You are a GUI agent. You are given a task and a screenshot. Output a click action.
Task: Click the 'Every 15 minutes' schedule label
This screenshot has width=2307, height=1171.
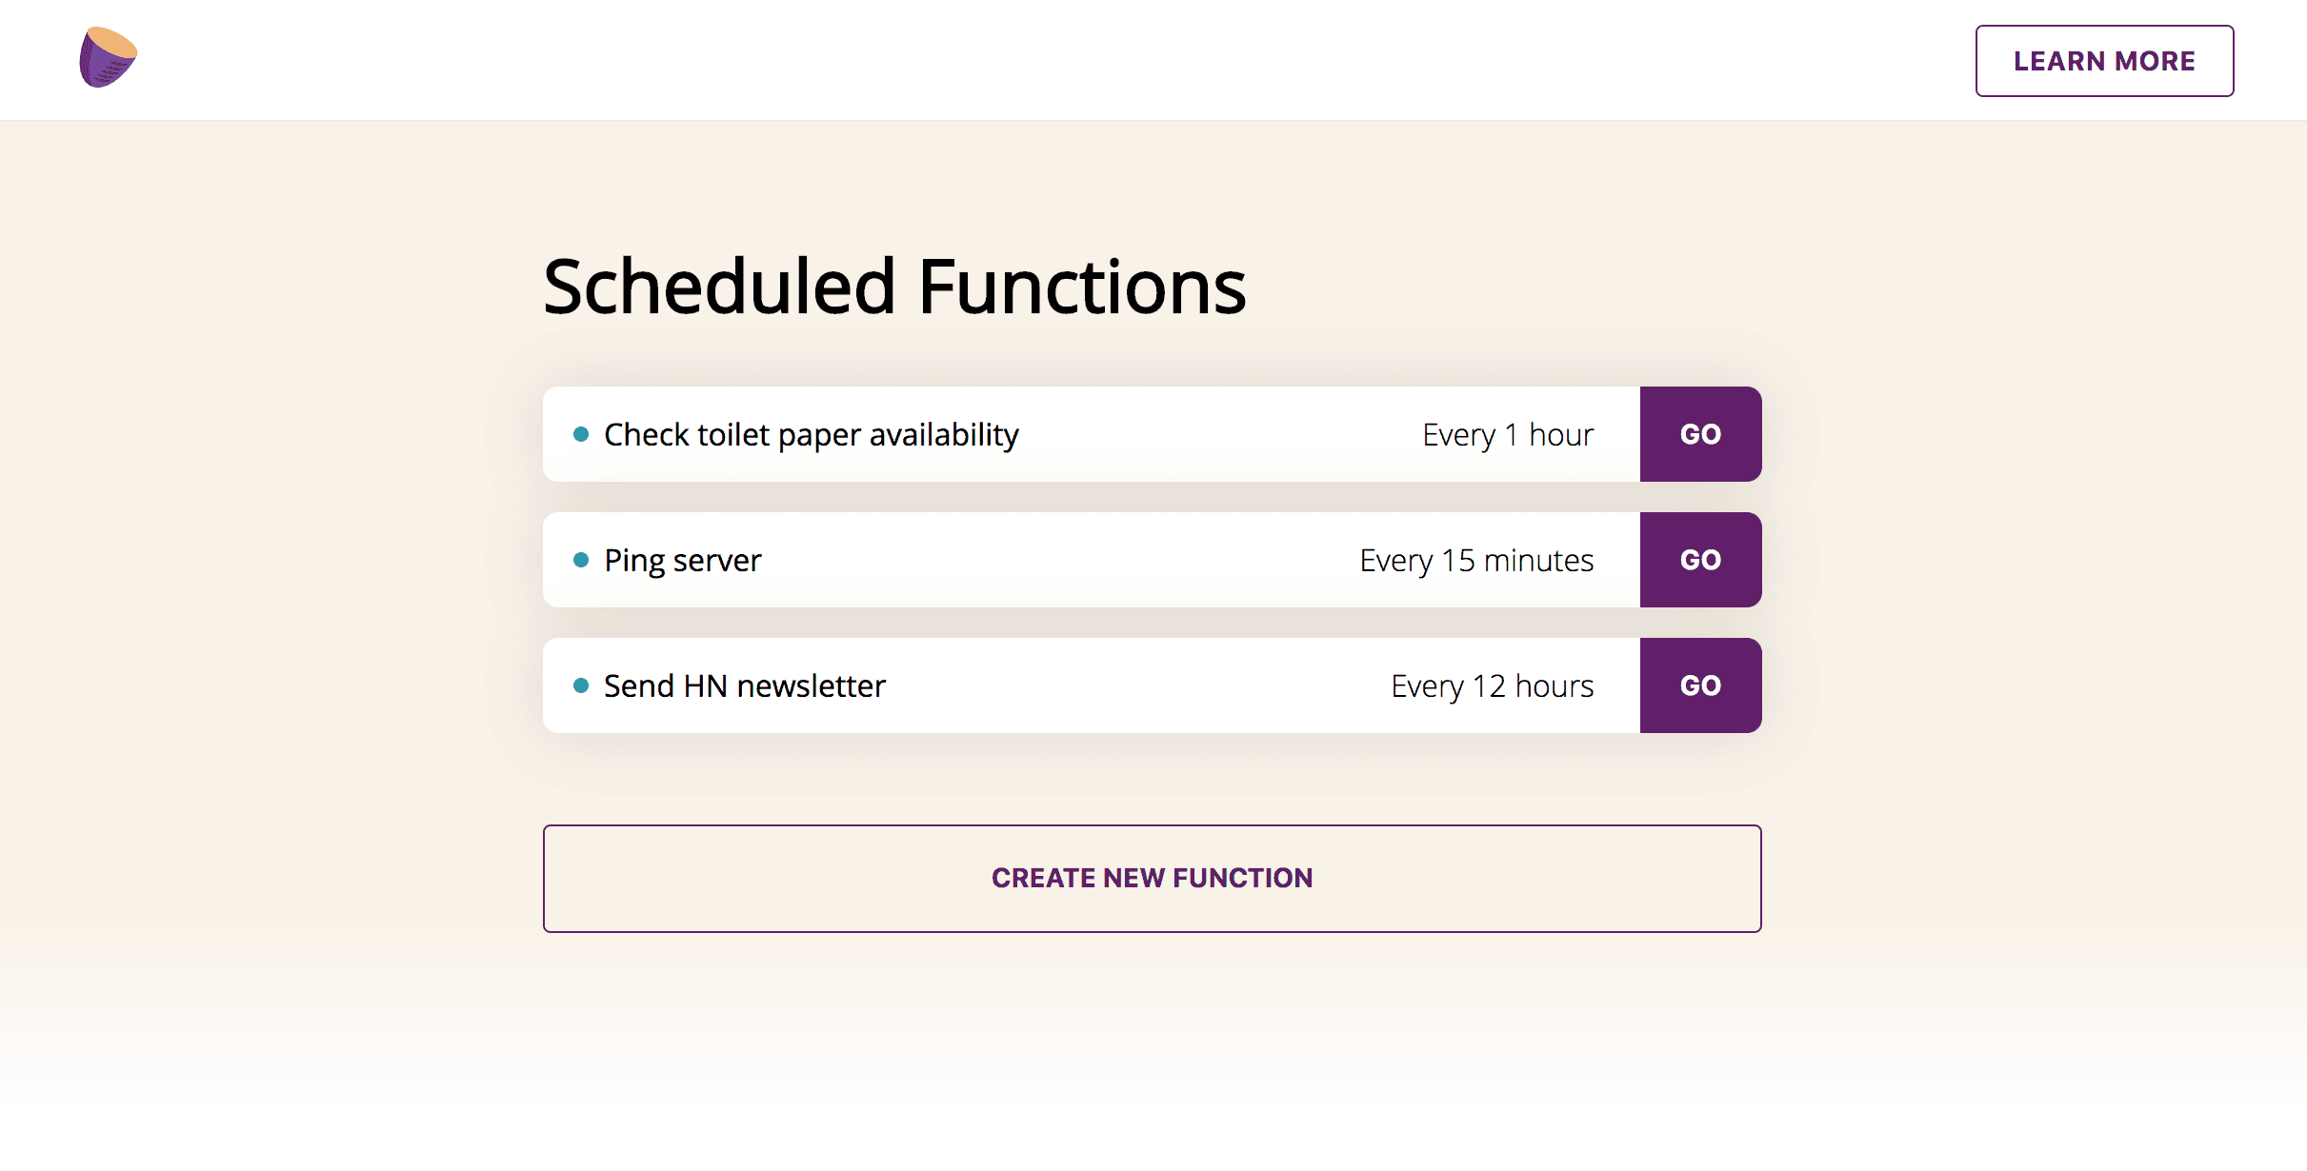click(x=1475, y=561)
